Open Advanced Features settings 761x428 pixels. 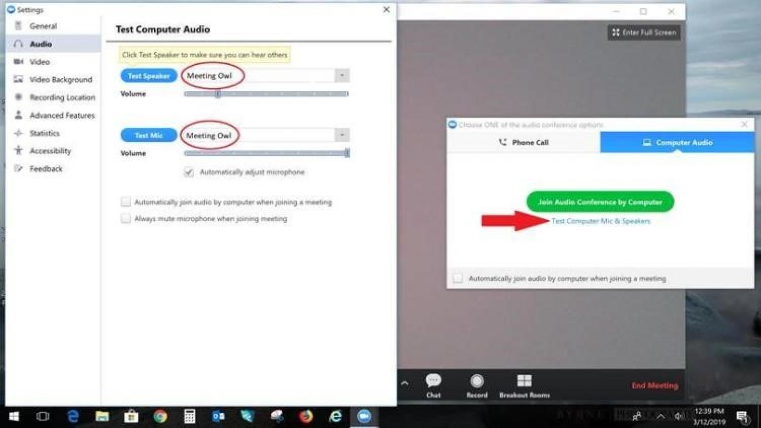click(53, 115)
